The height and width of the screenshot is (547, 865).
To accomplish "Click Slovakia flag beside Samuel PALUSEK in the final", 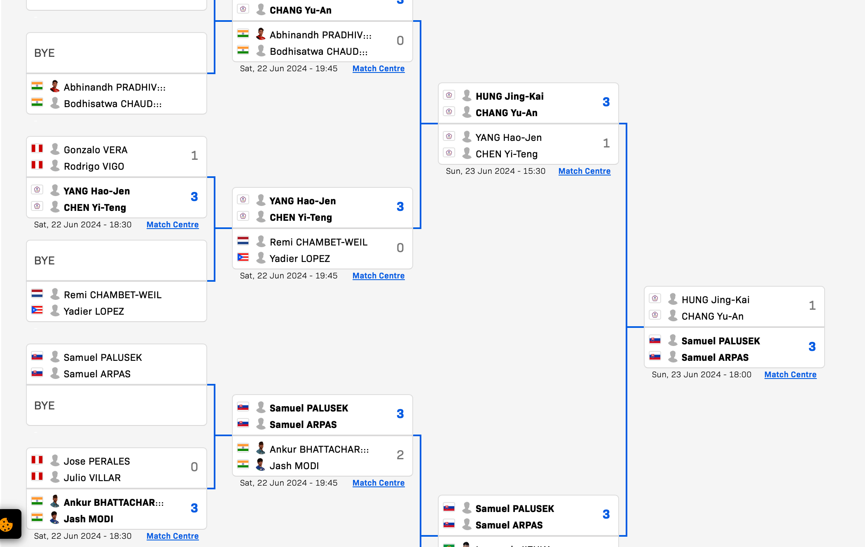I will click(x=655, y=340).
